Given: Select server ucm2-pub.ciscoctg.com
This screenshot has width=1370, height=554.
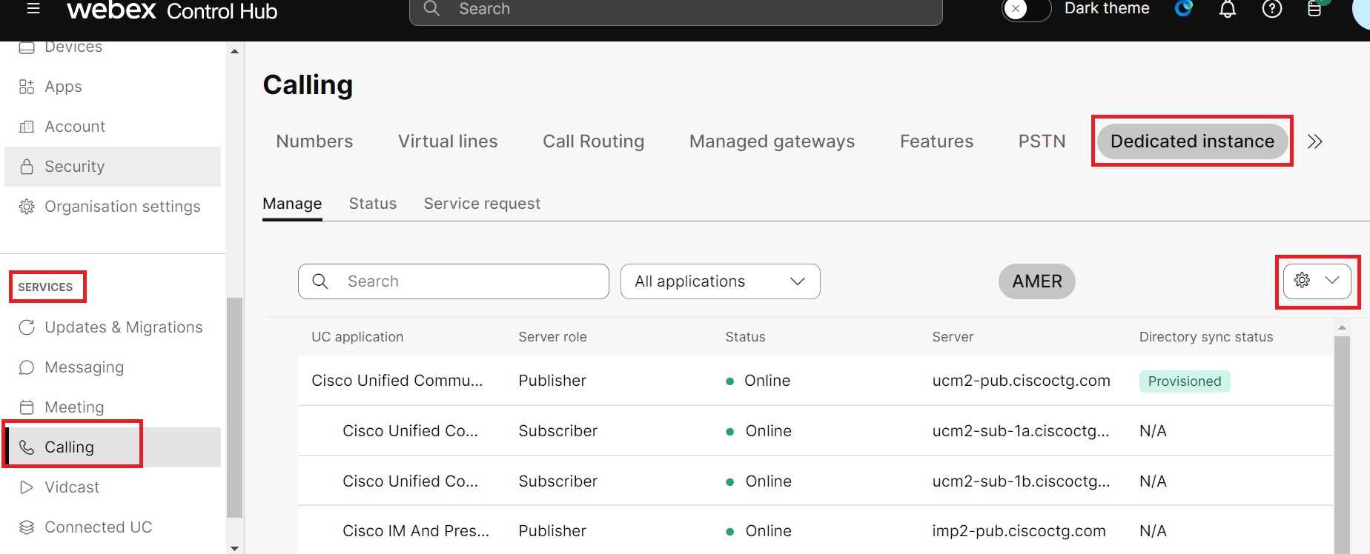Looking at the screenshot, I should tap(1021, 381).
